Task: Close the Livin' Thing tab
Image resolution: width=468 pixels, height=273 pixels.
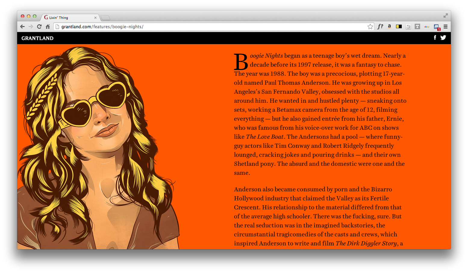Action: [95, 18]
